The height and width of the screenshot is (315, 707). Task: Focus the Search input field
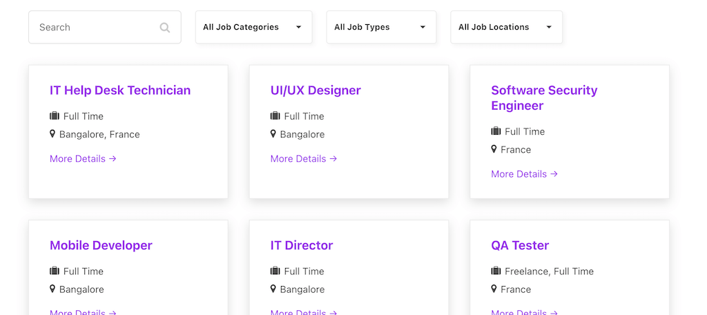97,28
